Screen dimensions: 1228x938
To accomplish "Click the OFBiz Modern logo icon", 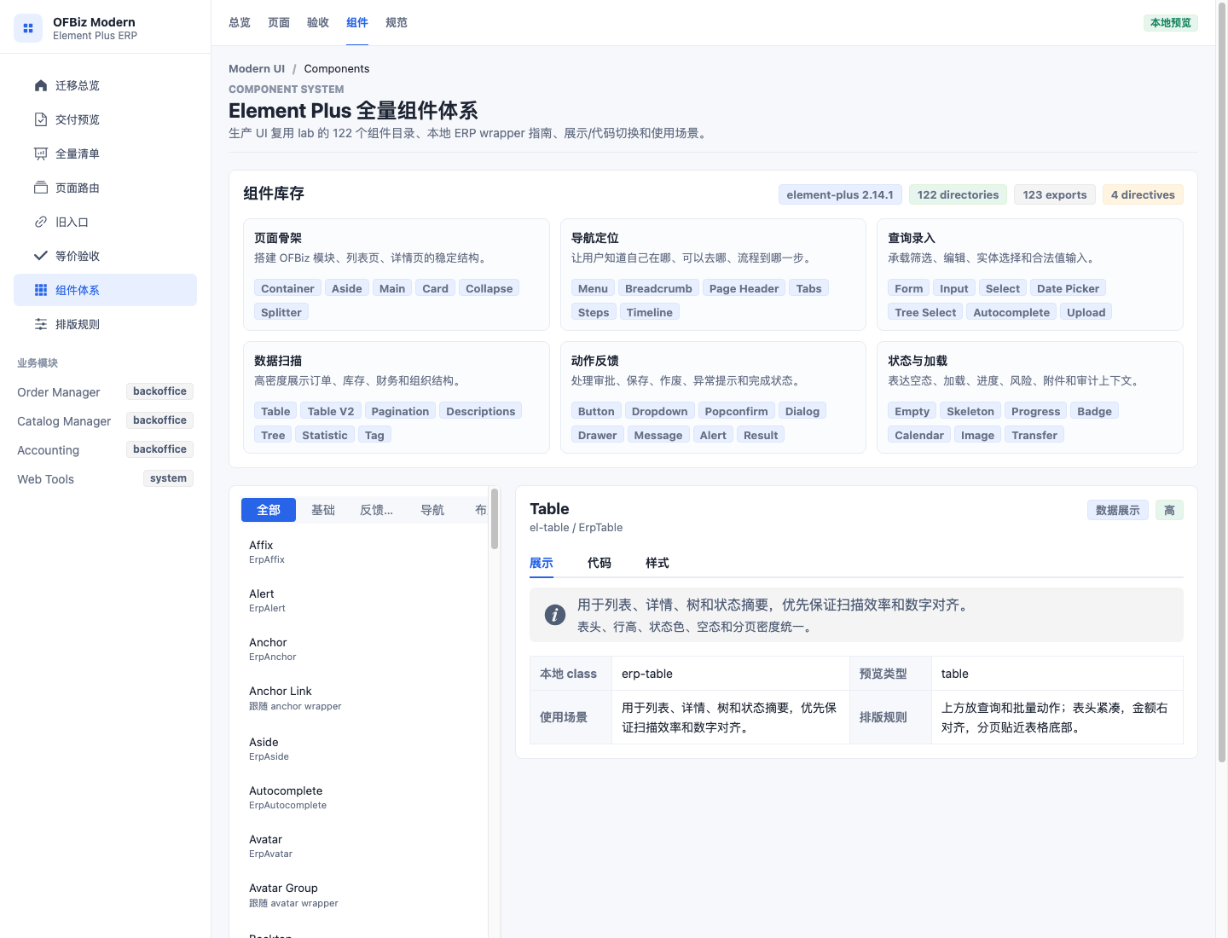I will point(28,28).
